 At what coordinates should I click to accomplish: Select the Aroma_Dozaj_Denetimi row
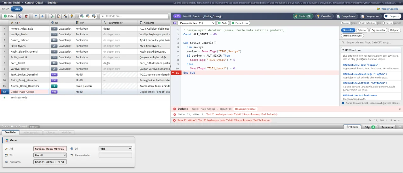pos(85,86)
